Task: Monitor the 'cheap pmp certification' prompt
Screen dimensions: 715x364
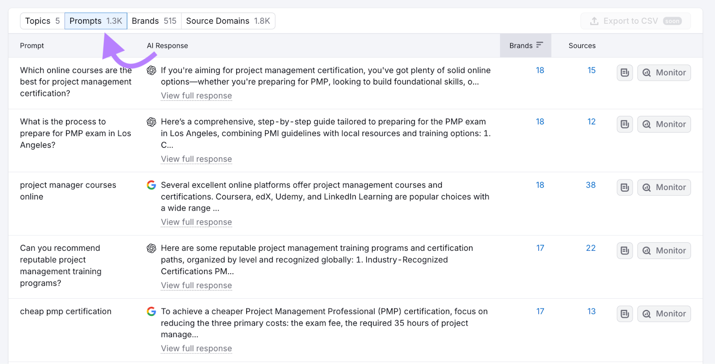Action: 664,314
